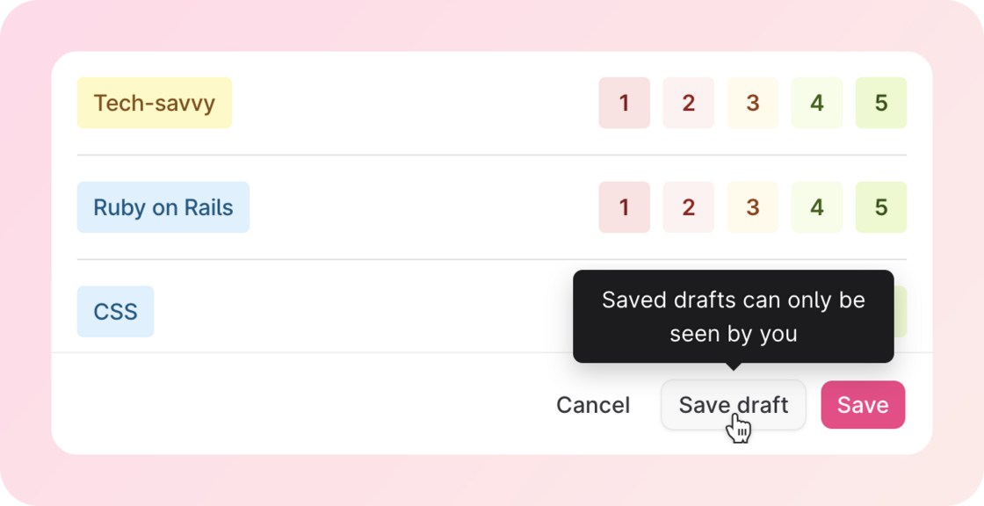Save the skill ratings
The height and width of the screenshot is (506, 984).
click(863, 405)
